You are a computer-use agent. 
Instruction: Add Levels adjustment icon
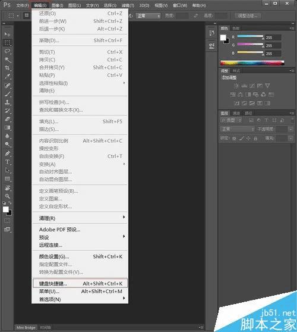[x=244, y=86]
